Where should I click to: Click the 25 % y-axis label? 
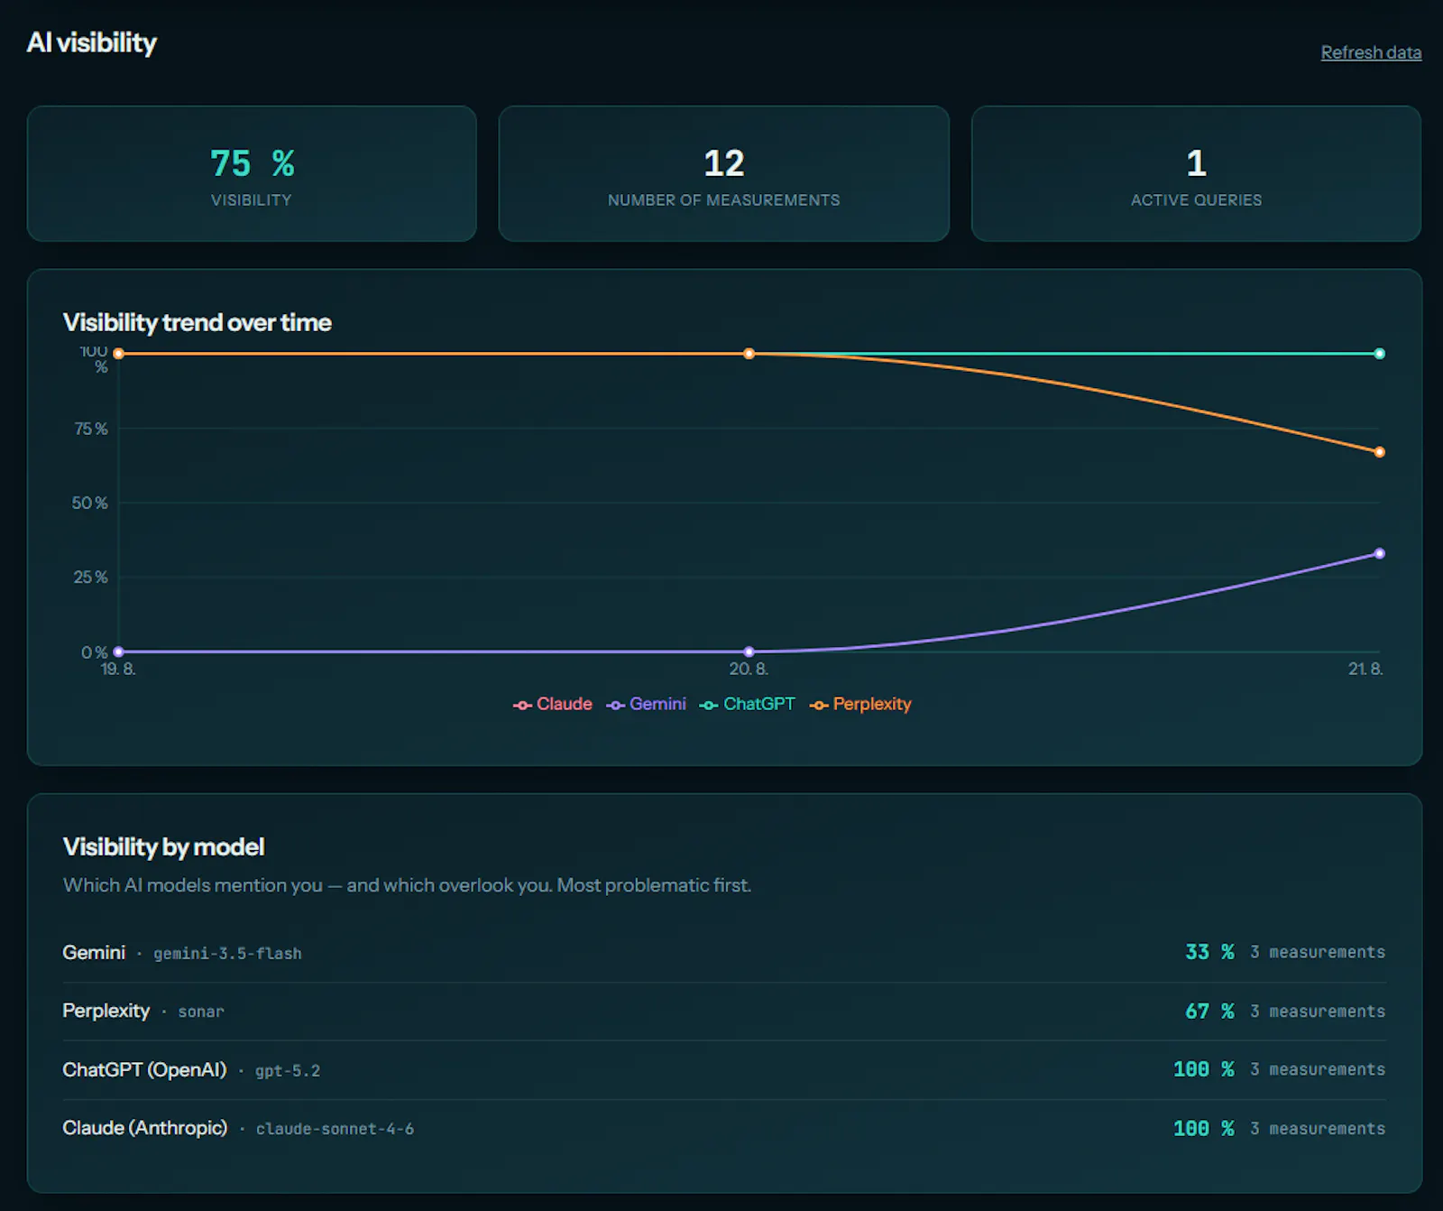[x=91, y=578]
